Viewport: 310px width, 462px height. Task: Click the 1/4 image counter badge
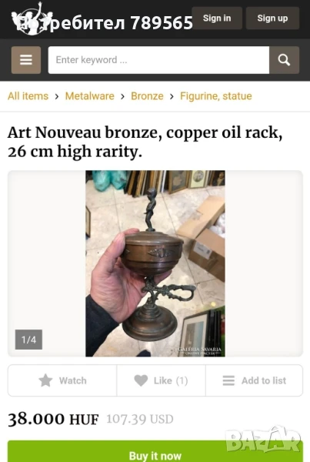point(28,340)
